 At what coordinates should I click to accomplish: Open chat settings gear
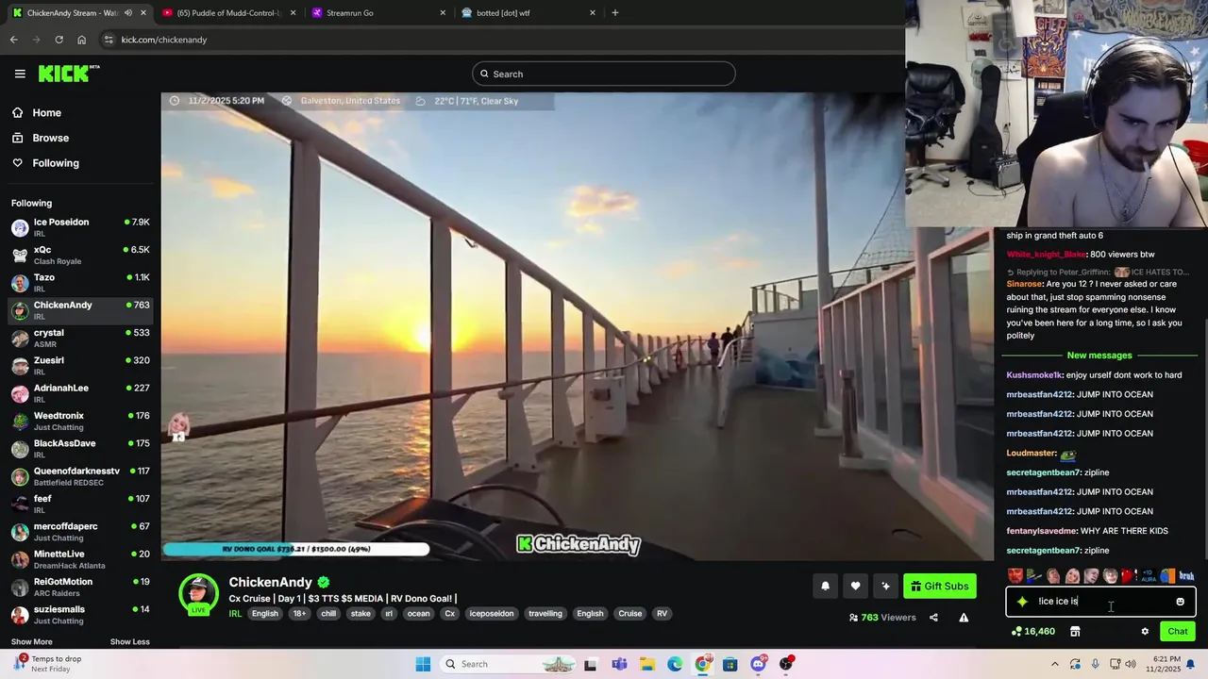(1145, 632)
